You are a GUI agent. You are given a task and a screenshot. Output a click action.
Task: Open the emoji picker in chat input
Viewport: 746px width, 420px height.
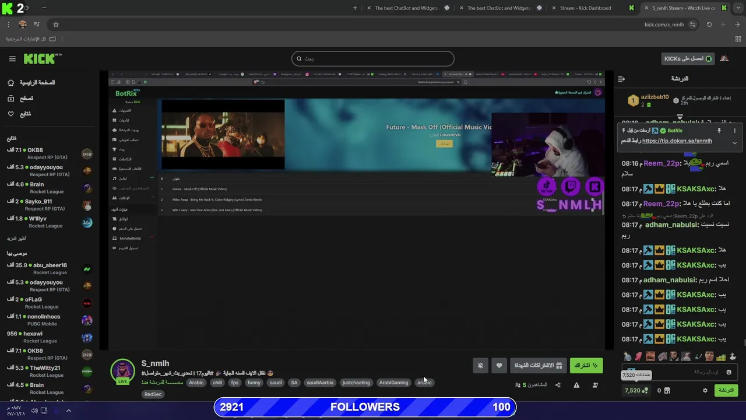pyautogui.click(x=729, y=372)
